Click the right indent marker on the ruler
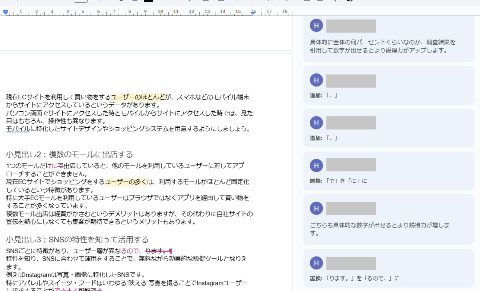The width and height of the screenshot is (480, 291). coord(253,13)
